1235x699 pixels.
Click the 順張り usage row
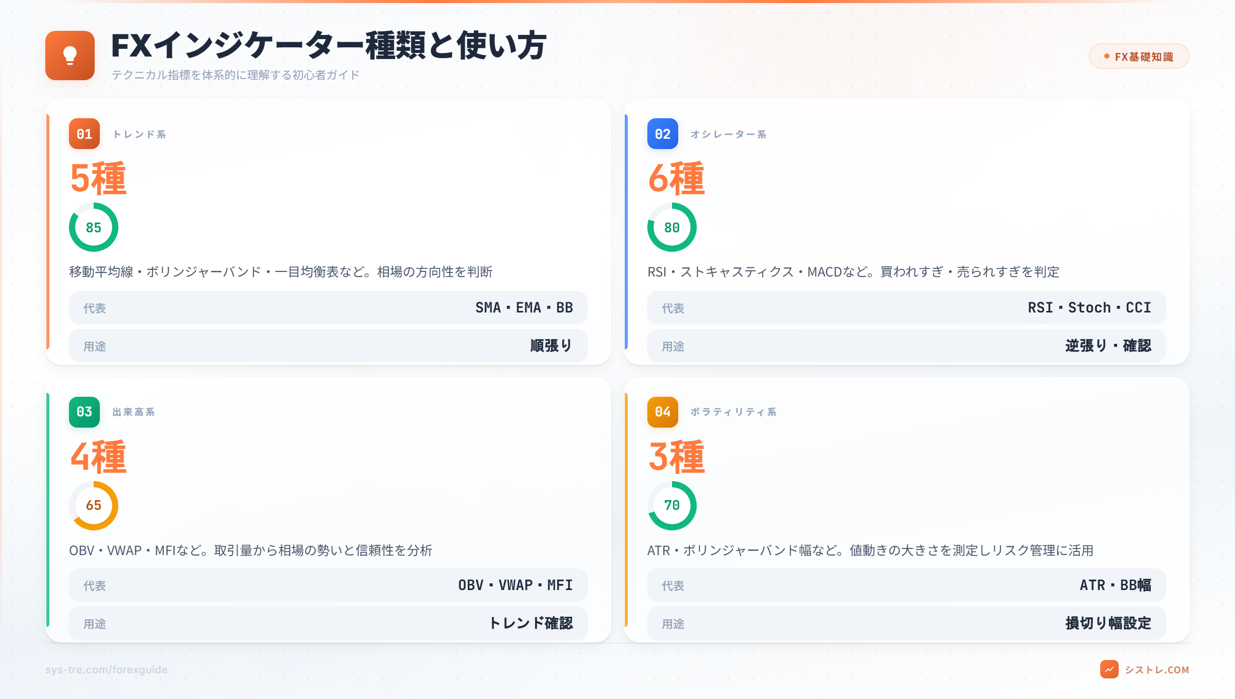pos(328,346)
